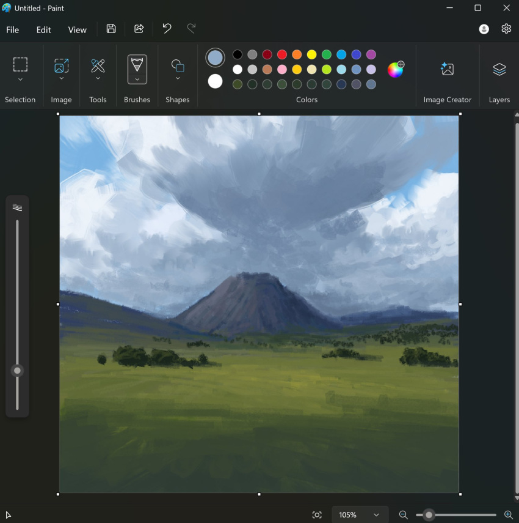Open the Tools section in the ribbon
519x523 pixels.
[98, 69]
